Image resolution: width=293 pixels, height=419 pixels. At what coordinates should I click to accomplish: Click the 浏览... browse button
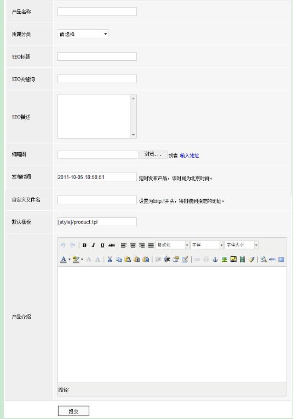click(153, 154)
